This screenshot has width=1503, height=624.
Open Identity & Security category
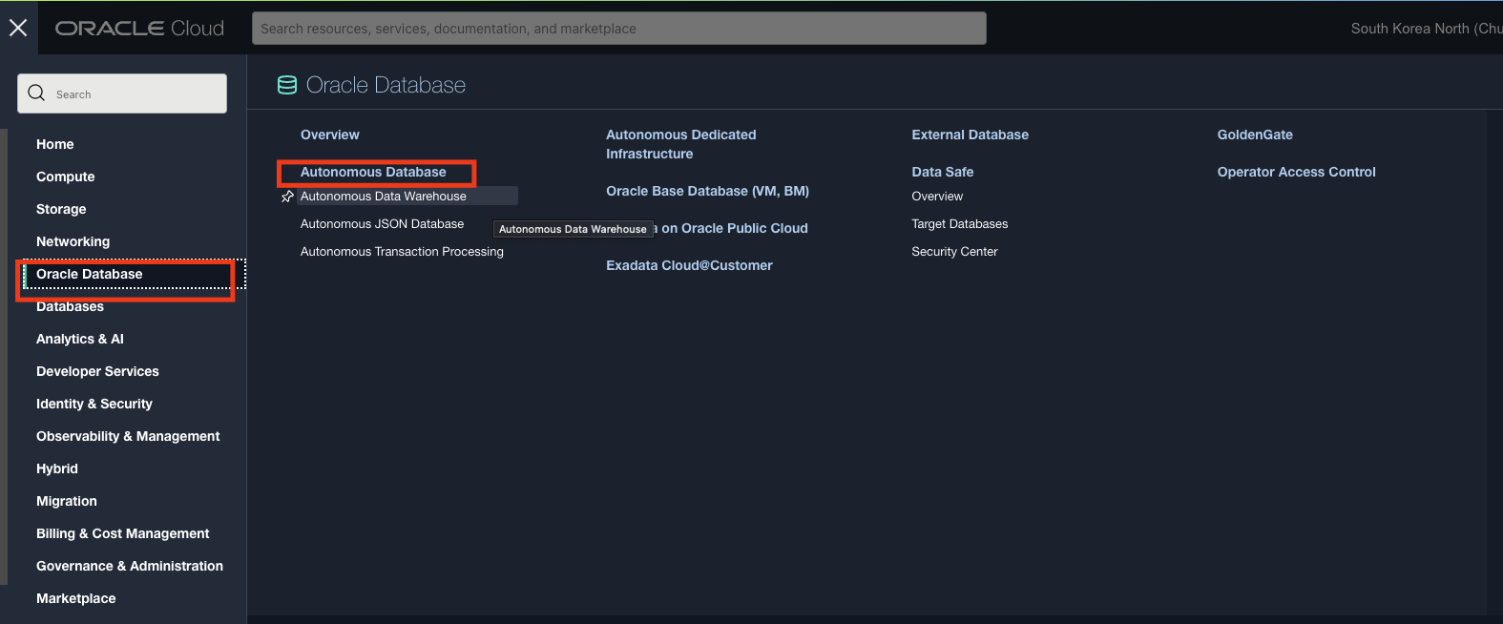pyautogui.click(x=94, y=404)
